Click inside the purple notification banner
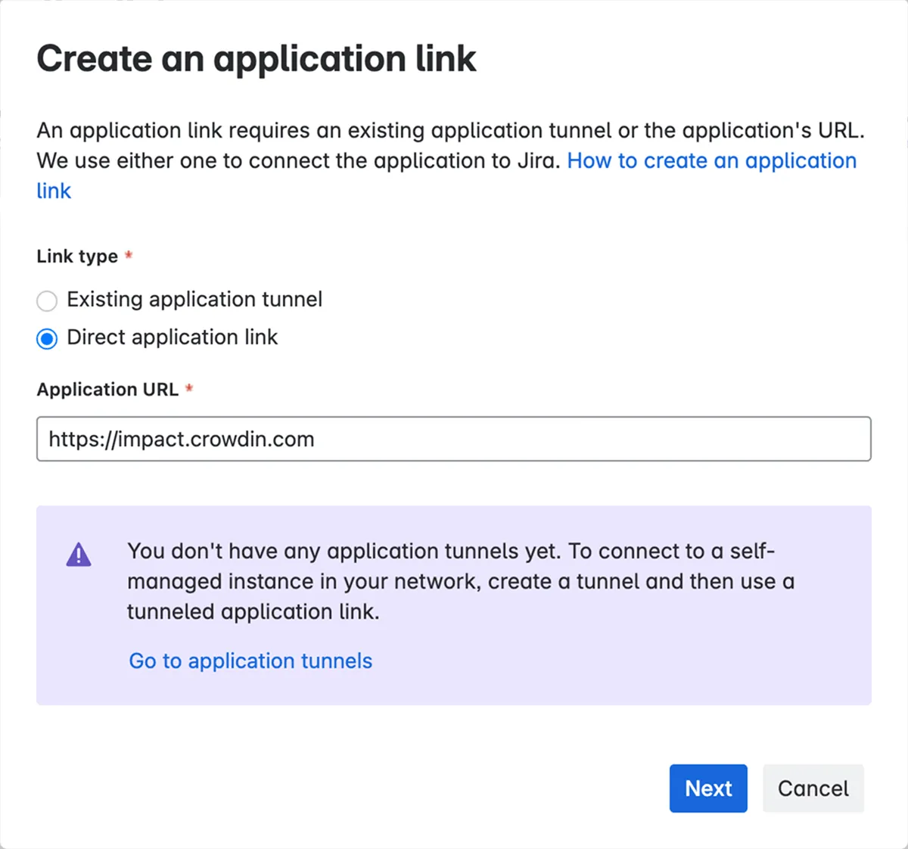The height and width of the screenshot is (849, 908). tap(453, 605)
